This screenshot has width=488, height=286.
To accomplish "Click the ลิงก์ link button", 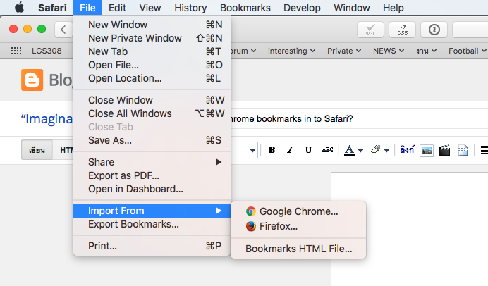I will (407, 150).
